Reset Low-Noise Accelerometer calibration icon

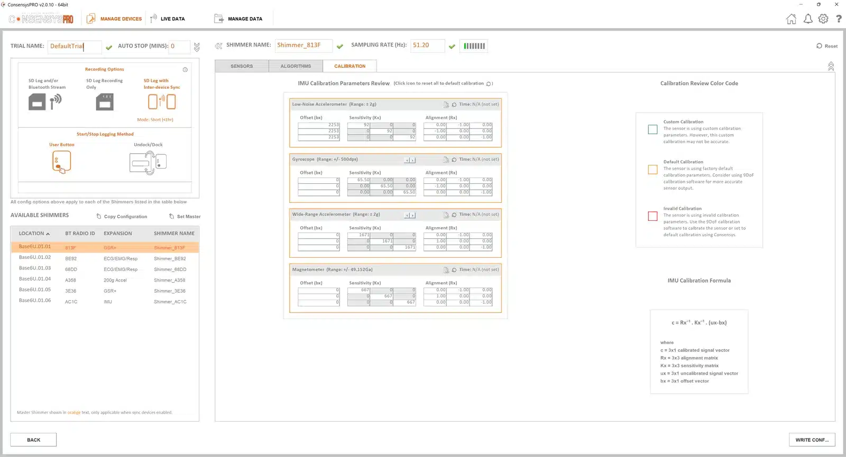[x=454, y=105]
